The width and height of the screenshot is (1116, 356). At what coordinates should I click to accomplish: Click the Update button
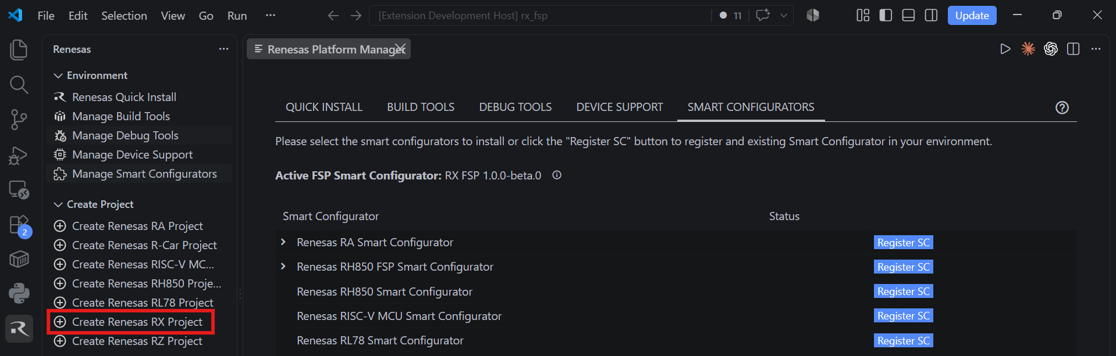click(972, 16)
